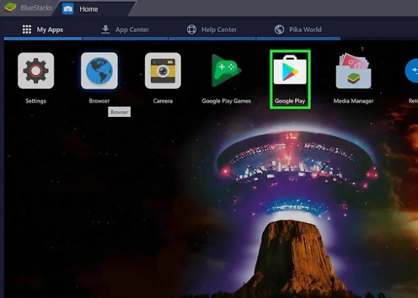
Task: Click the partially visible blue arrow app icon
Action: pos(411,71)
